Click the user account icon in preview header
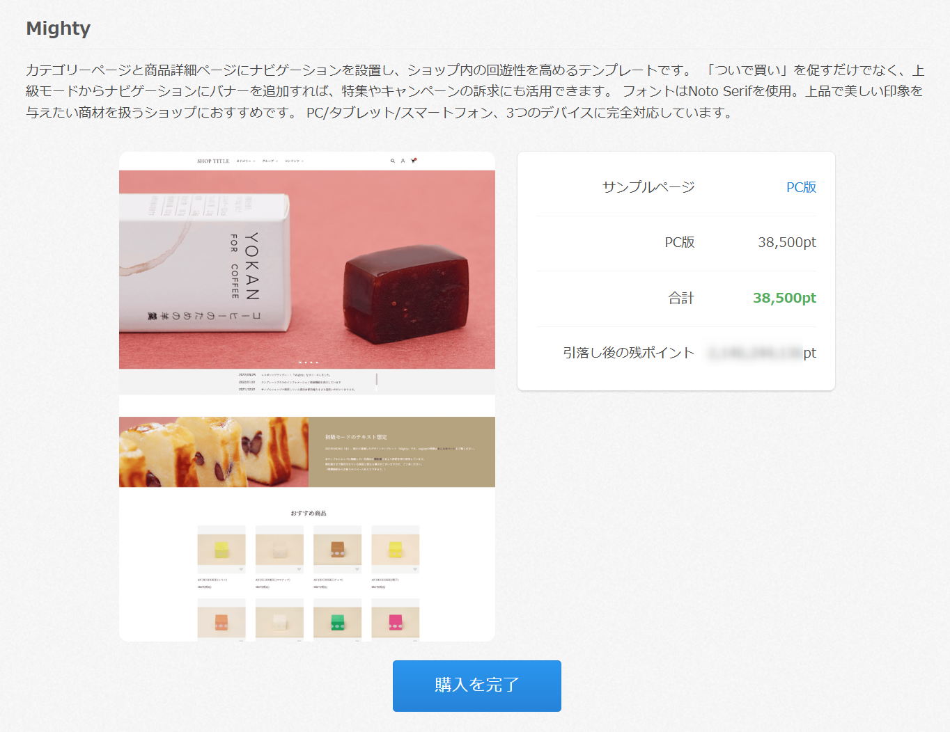The height and width of the screenshot is (732, 950). (403, 161)
